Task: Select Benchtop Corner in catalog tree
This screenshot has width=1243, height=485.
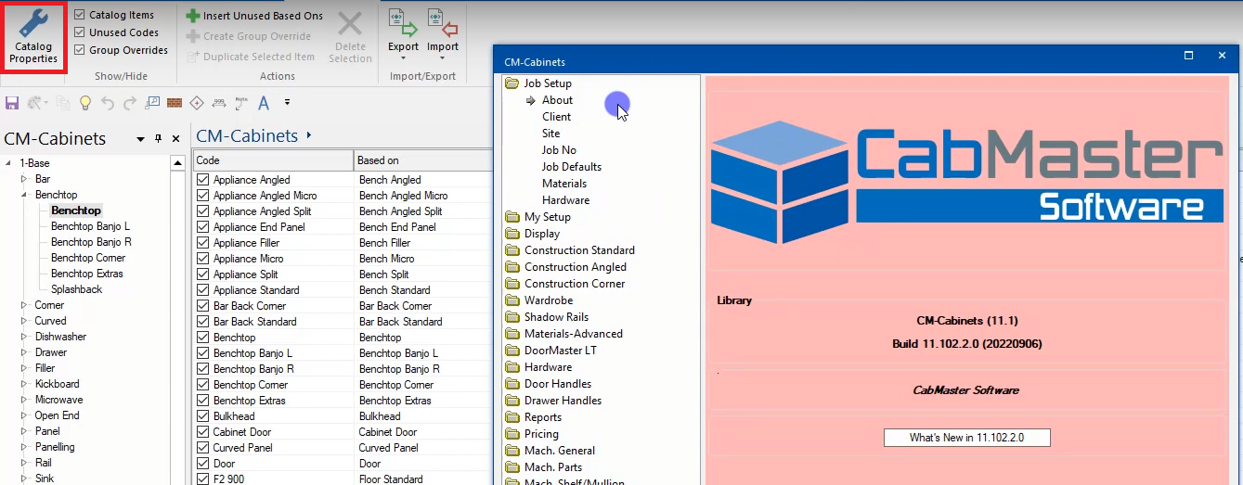Action: pyautogui.click(x=88, y=258)
